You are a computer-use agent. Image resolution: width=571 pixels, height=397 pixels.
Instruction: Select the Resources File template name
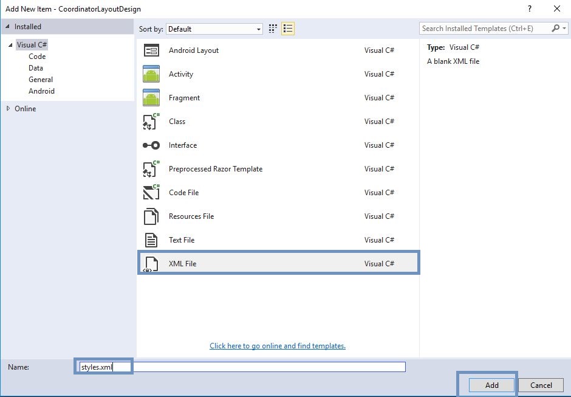[191, 216]
